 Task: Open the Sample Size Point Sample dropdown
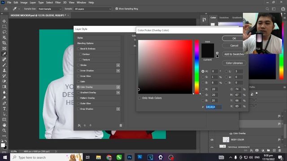click(50, 9)
